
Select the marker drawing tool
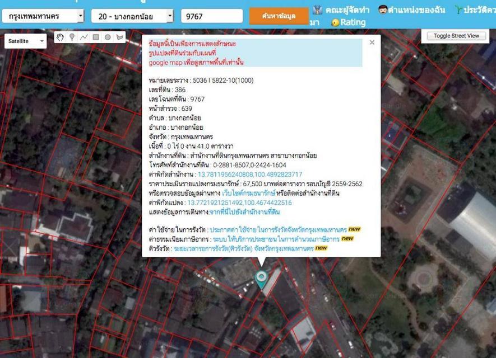[72, 37]
